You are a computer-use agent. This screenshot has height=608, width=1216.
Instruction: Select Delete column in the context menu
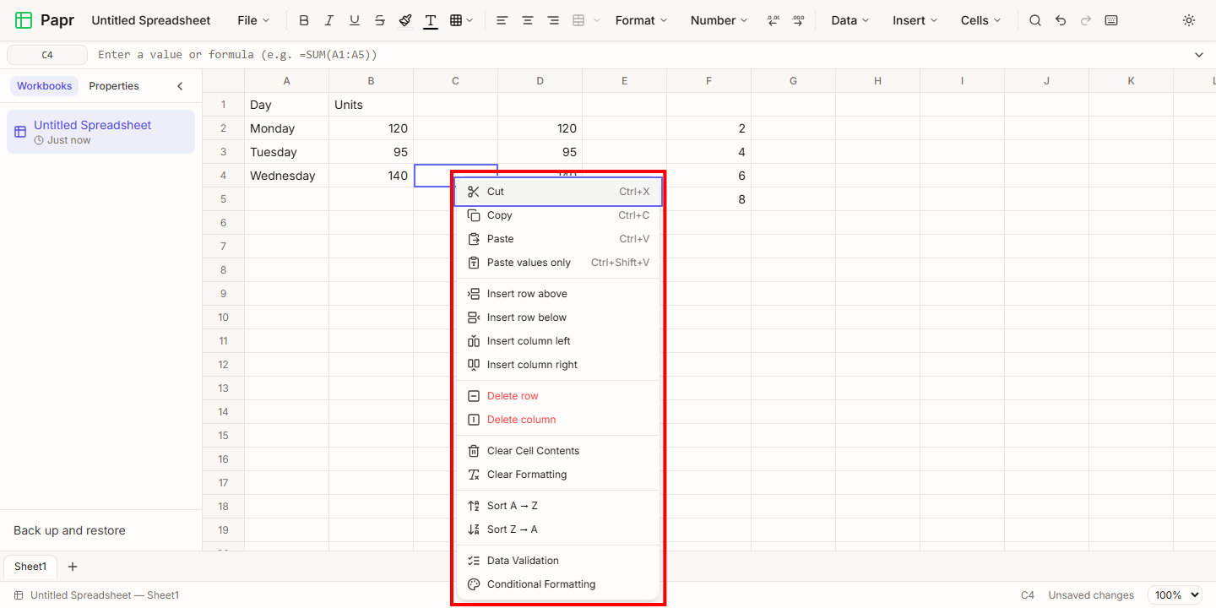[558, 420]
